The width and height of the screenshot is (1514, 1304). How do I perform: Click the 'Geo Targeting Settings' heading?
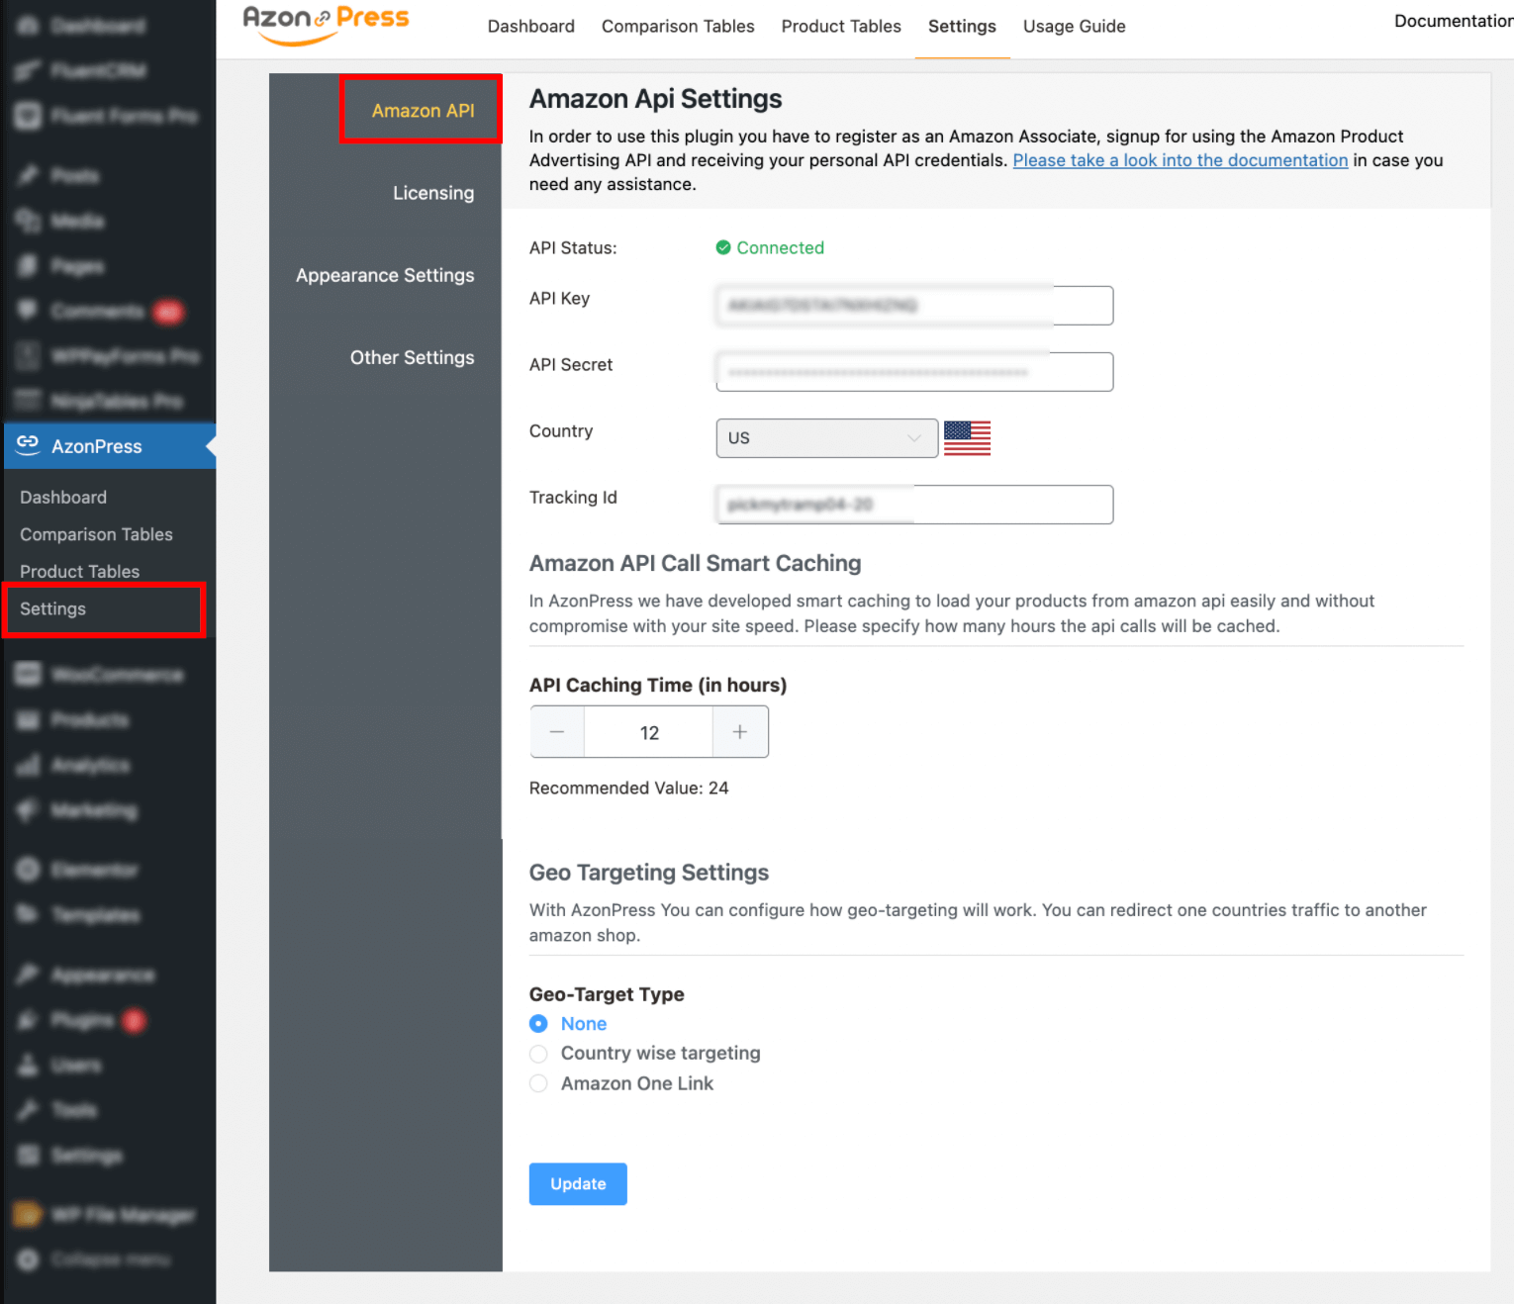point(649,873)
